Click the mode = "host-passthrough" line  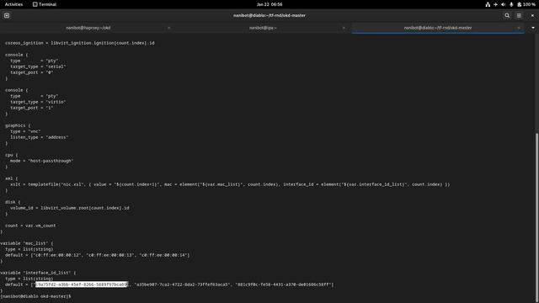pos(41,161)
